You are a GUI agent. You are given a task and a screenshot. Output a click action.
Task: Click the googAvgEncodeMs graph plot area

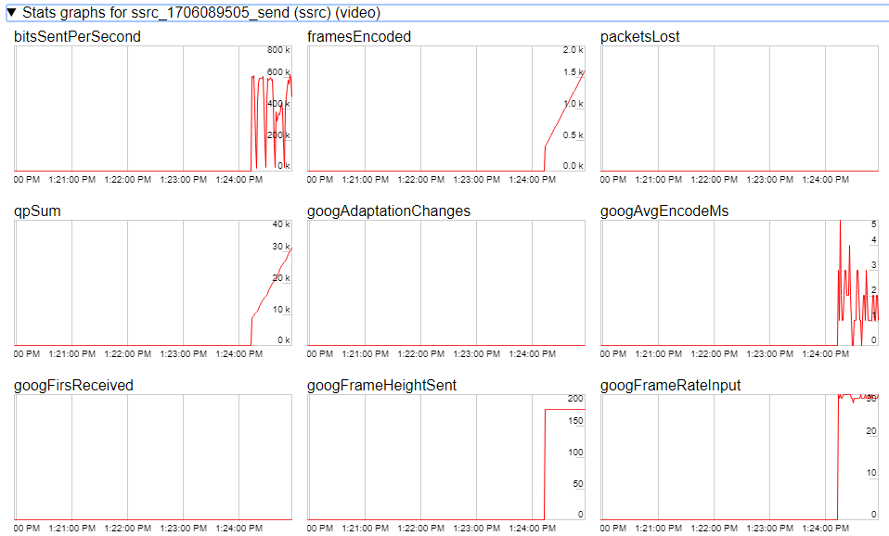tap(740, 283)
